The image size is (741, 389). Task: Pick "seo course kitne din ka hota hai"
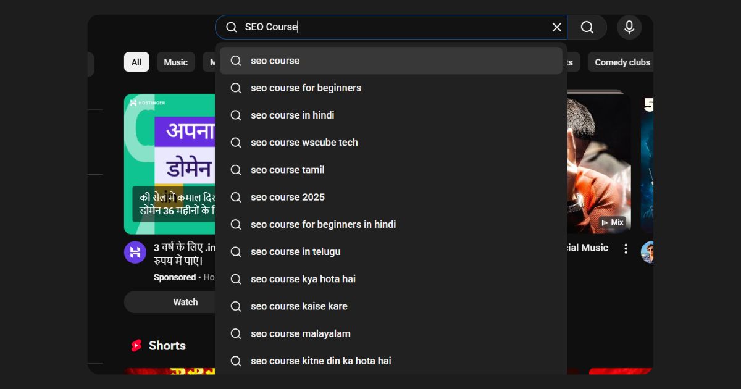[391, 361]
